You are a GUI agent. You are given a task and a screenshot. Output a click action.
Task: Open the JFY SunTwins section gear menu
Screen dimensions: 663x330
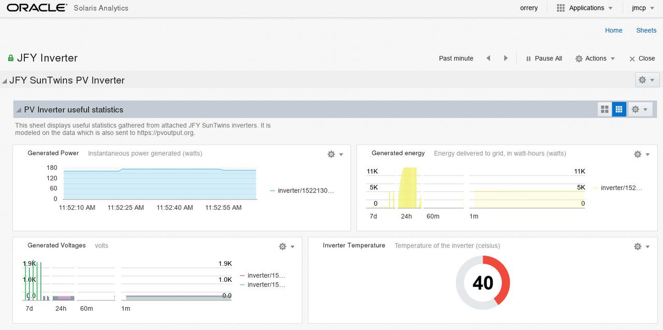[647, 80]
